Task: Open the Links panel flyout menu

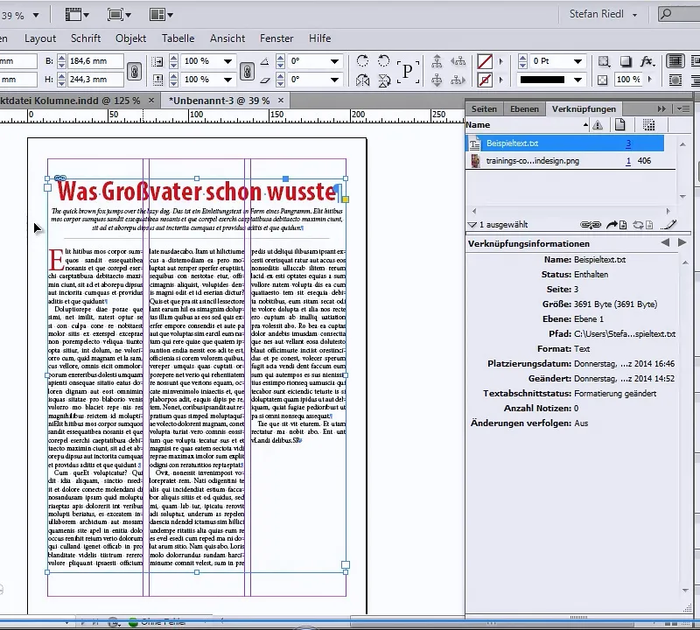Action: (683, 109)
